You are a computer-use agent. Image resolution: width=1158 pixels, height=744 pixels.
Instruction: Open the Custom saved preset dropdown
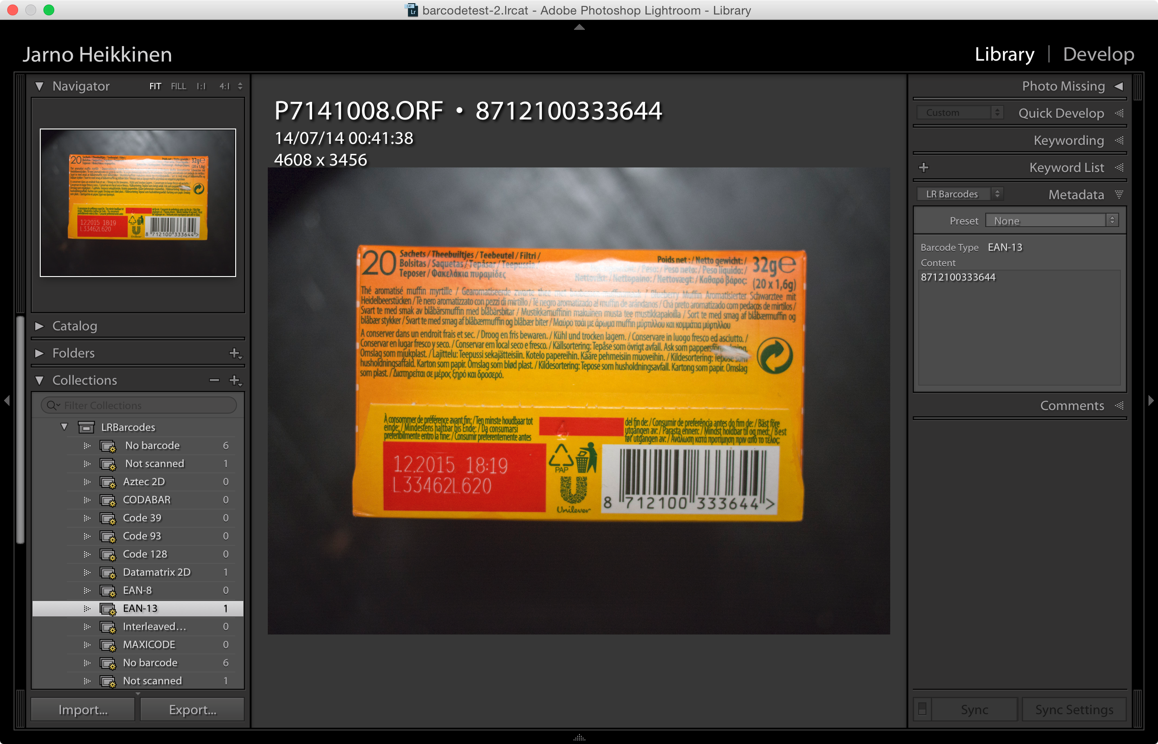coord(959,113)
